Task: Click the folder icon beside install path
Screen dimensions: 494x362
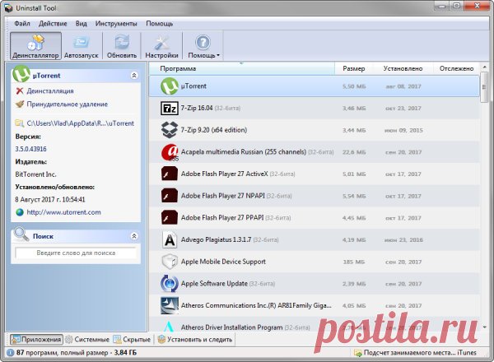Action: (x=20, y=123)
